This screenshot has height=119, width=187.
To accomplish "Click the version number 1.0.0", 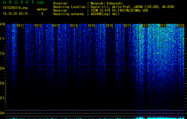I will click(40, 3).
